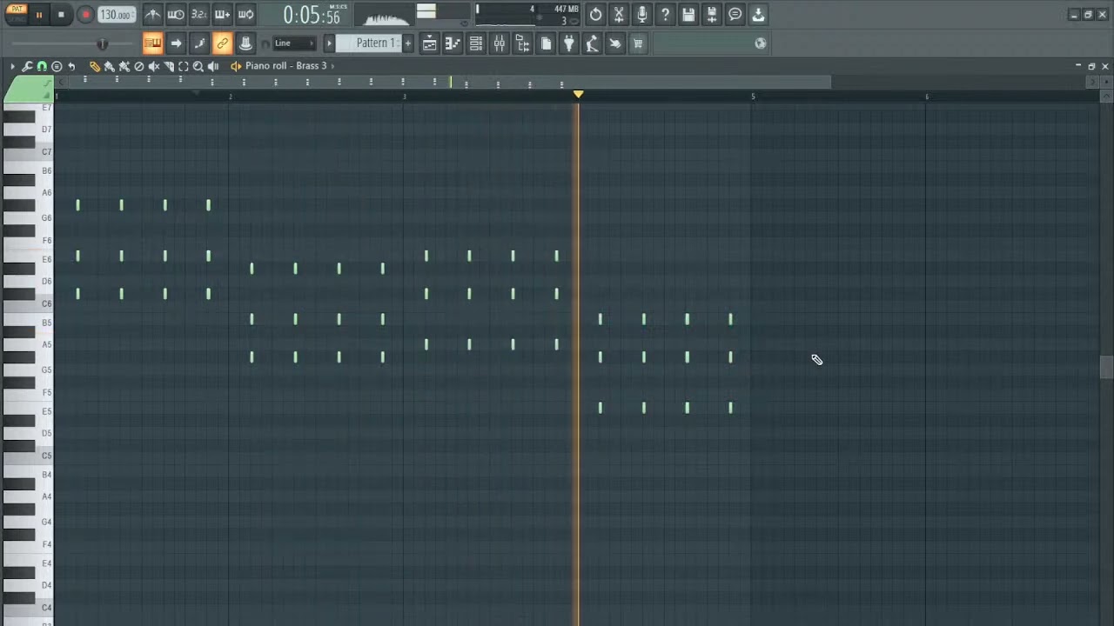Toggle overdub (blend) recording
Viewport: 1114px width, 626px height.
tap(223, 15)
